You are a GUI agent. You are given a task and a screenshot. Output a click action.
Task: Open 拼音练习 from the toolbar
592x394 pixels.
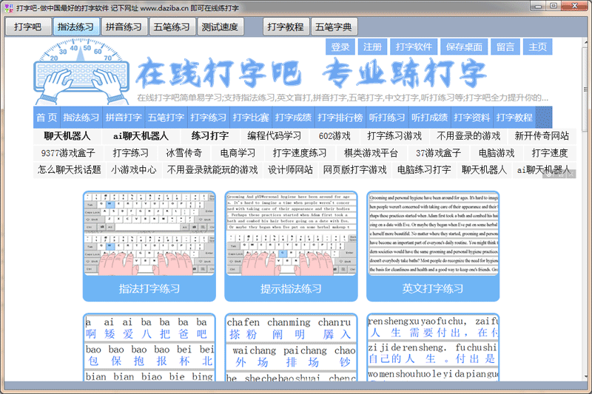(124, 27)
